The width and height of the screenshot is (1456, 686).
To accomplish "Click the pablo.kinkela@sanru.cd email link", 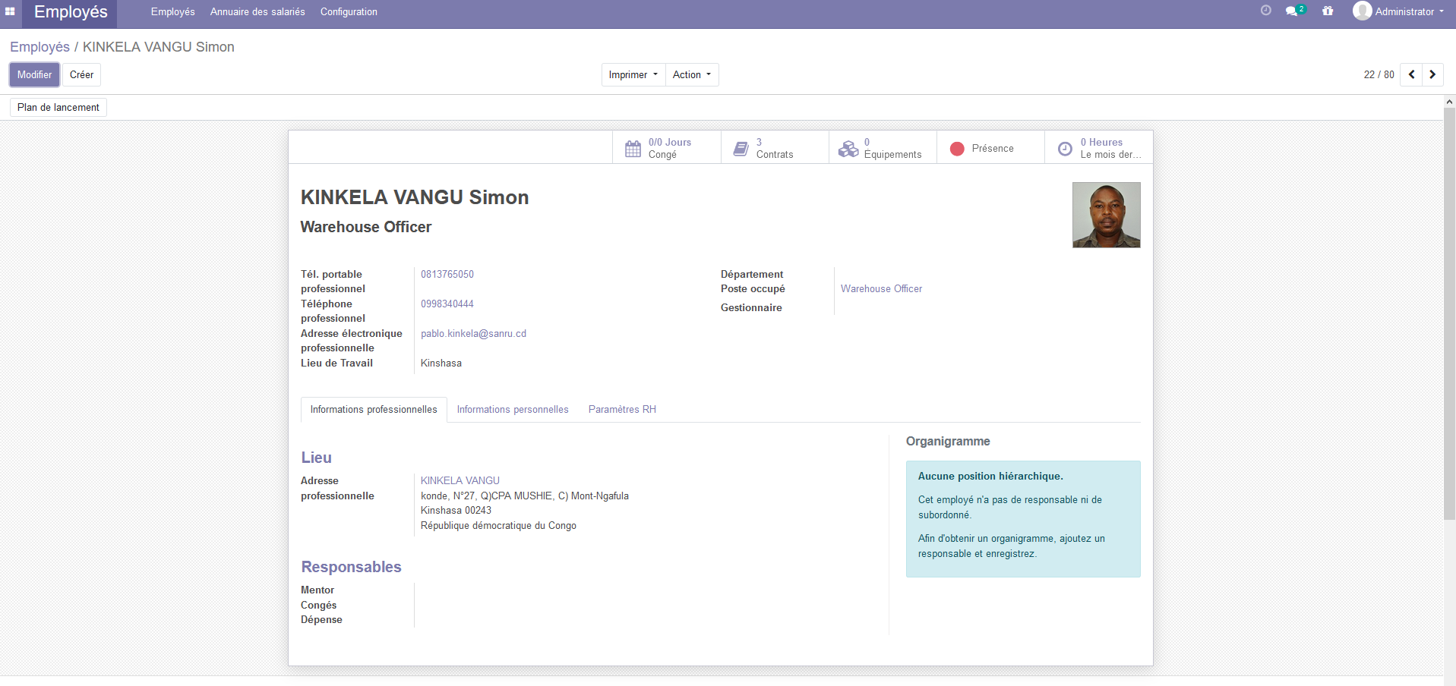I will click(x=473, y=334).
